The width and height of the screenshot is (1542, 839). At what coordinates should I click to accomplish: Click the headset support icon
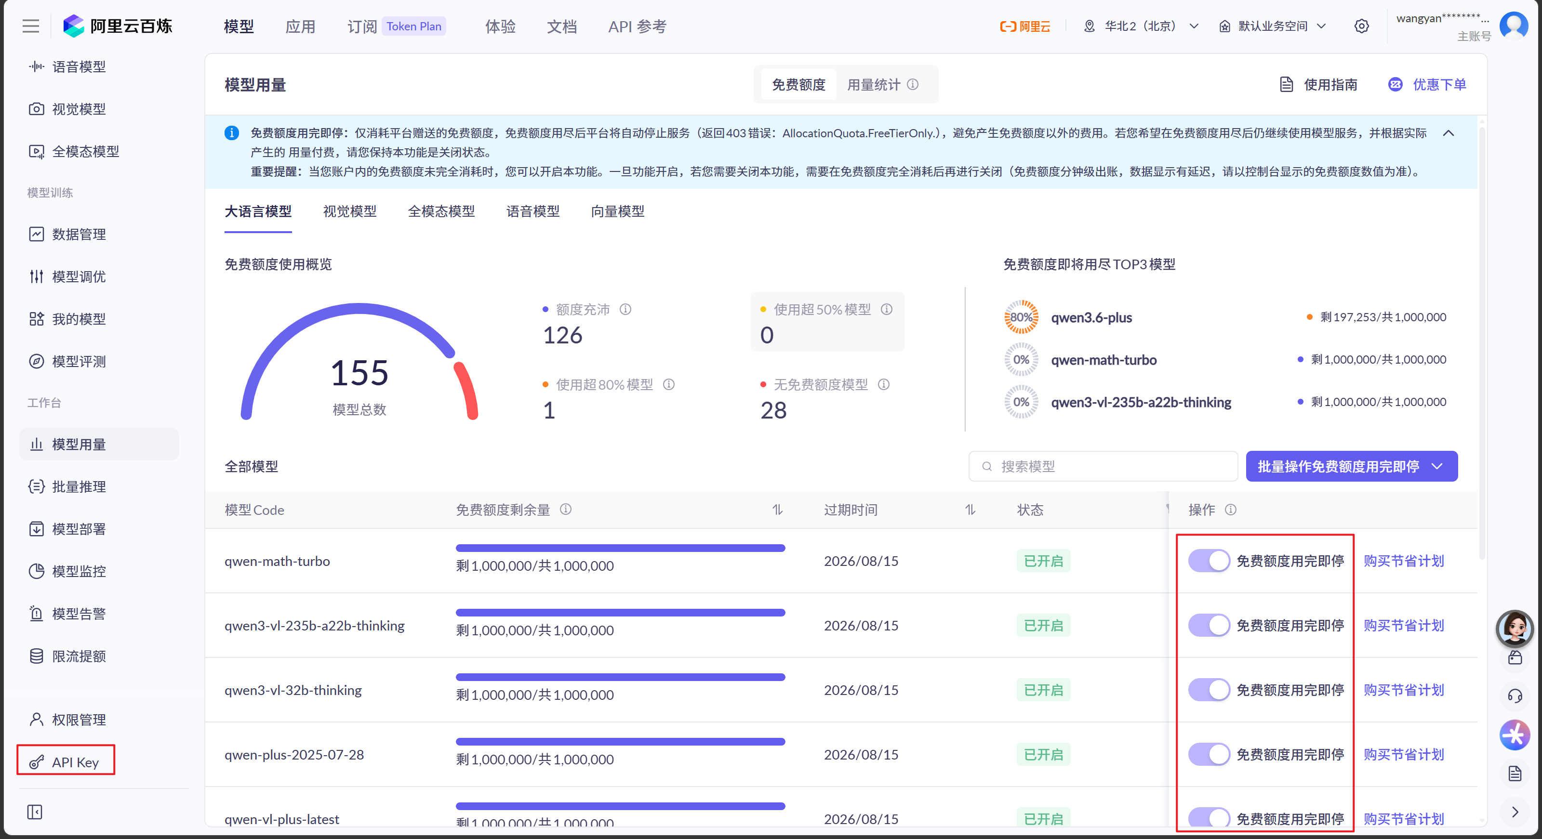click(x=1515, y=695)
